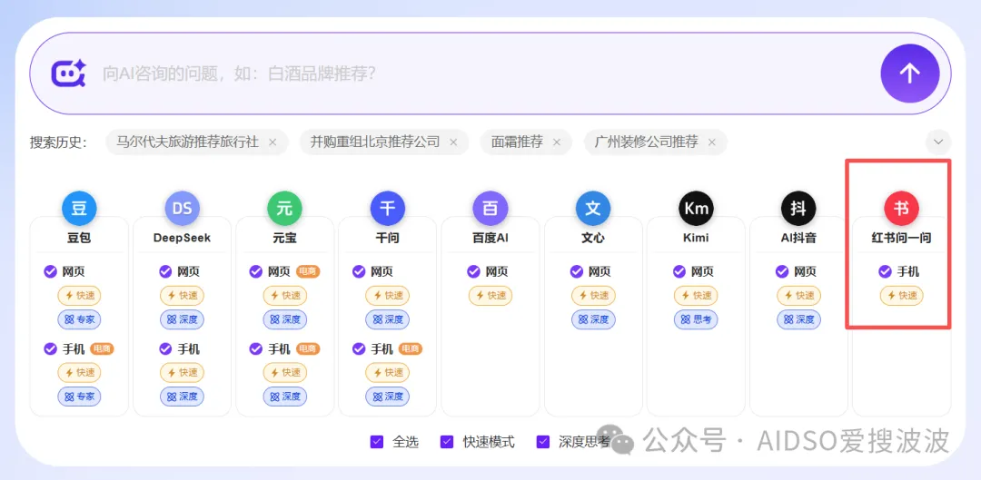
Task: Click 深度 tag under 元宝 手机
Action: [x=284, y=397]
